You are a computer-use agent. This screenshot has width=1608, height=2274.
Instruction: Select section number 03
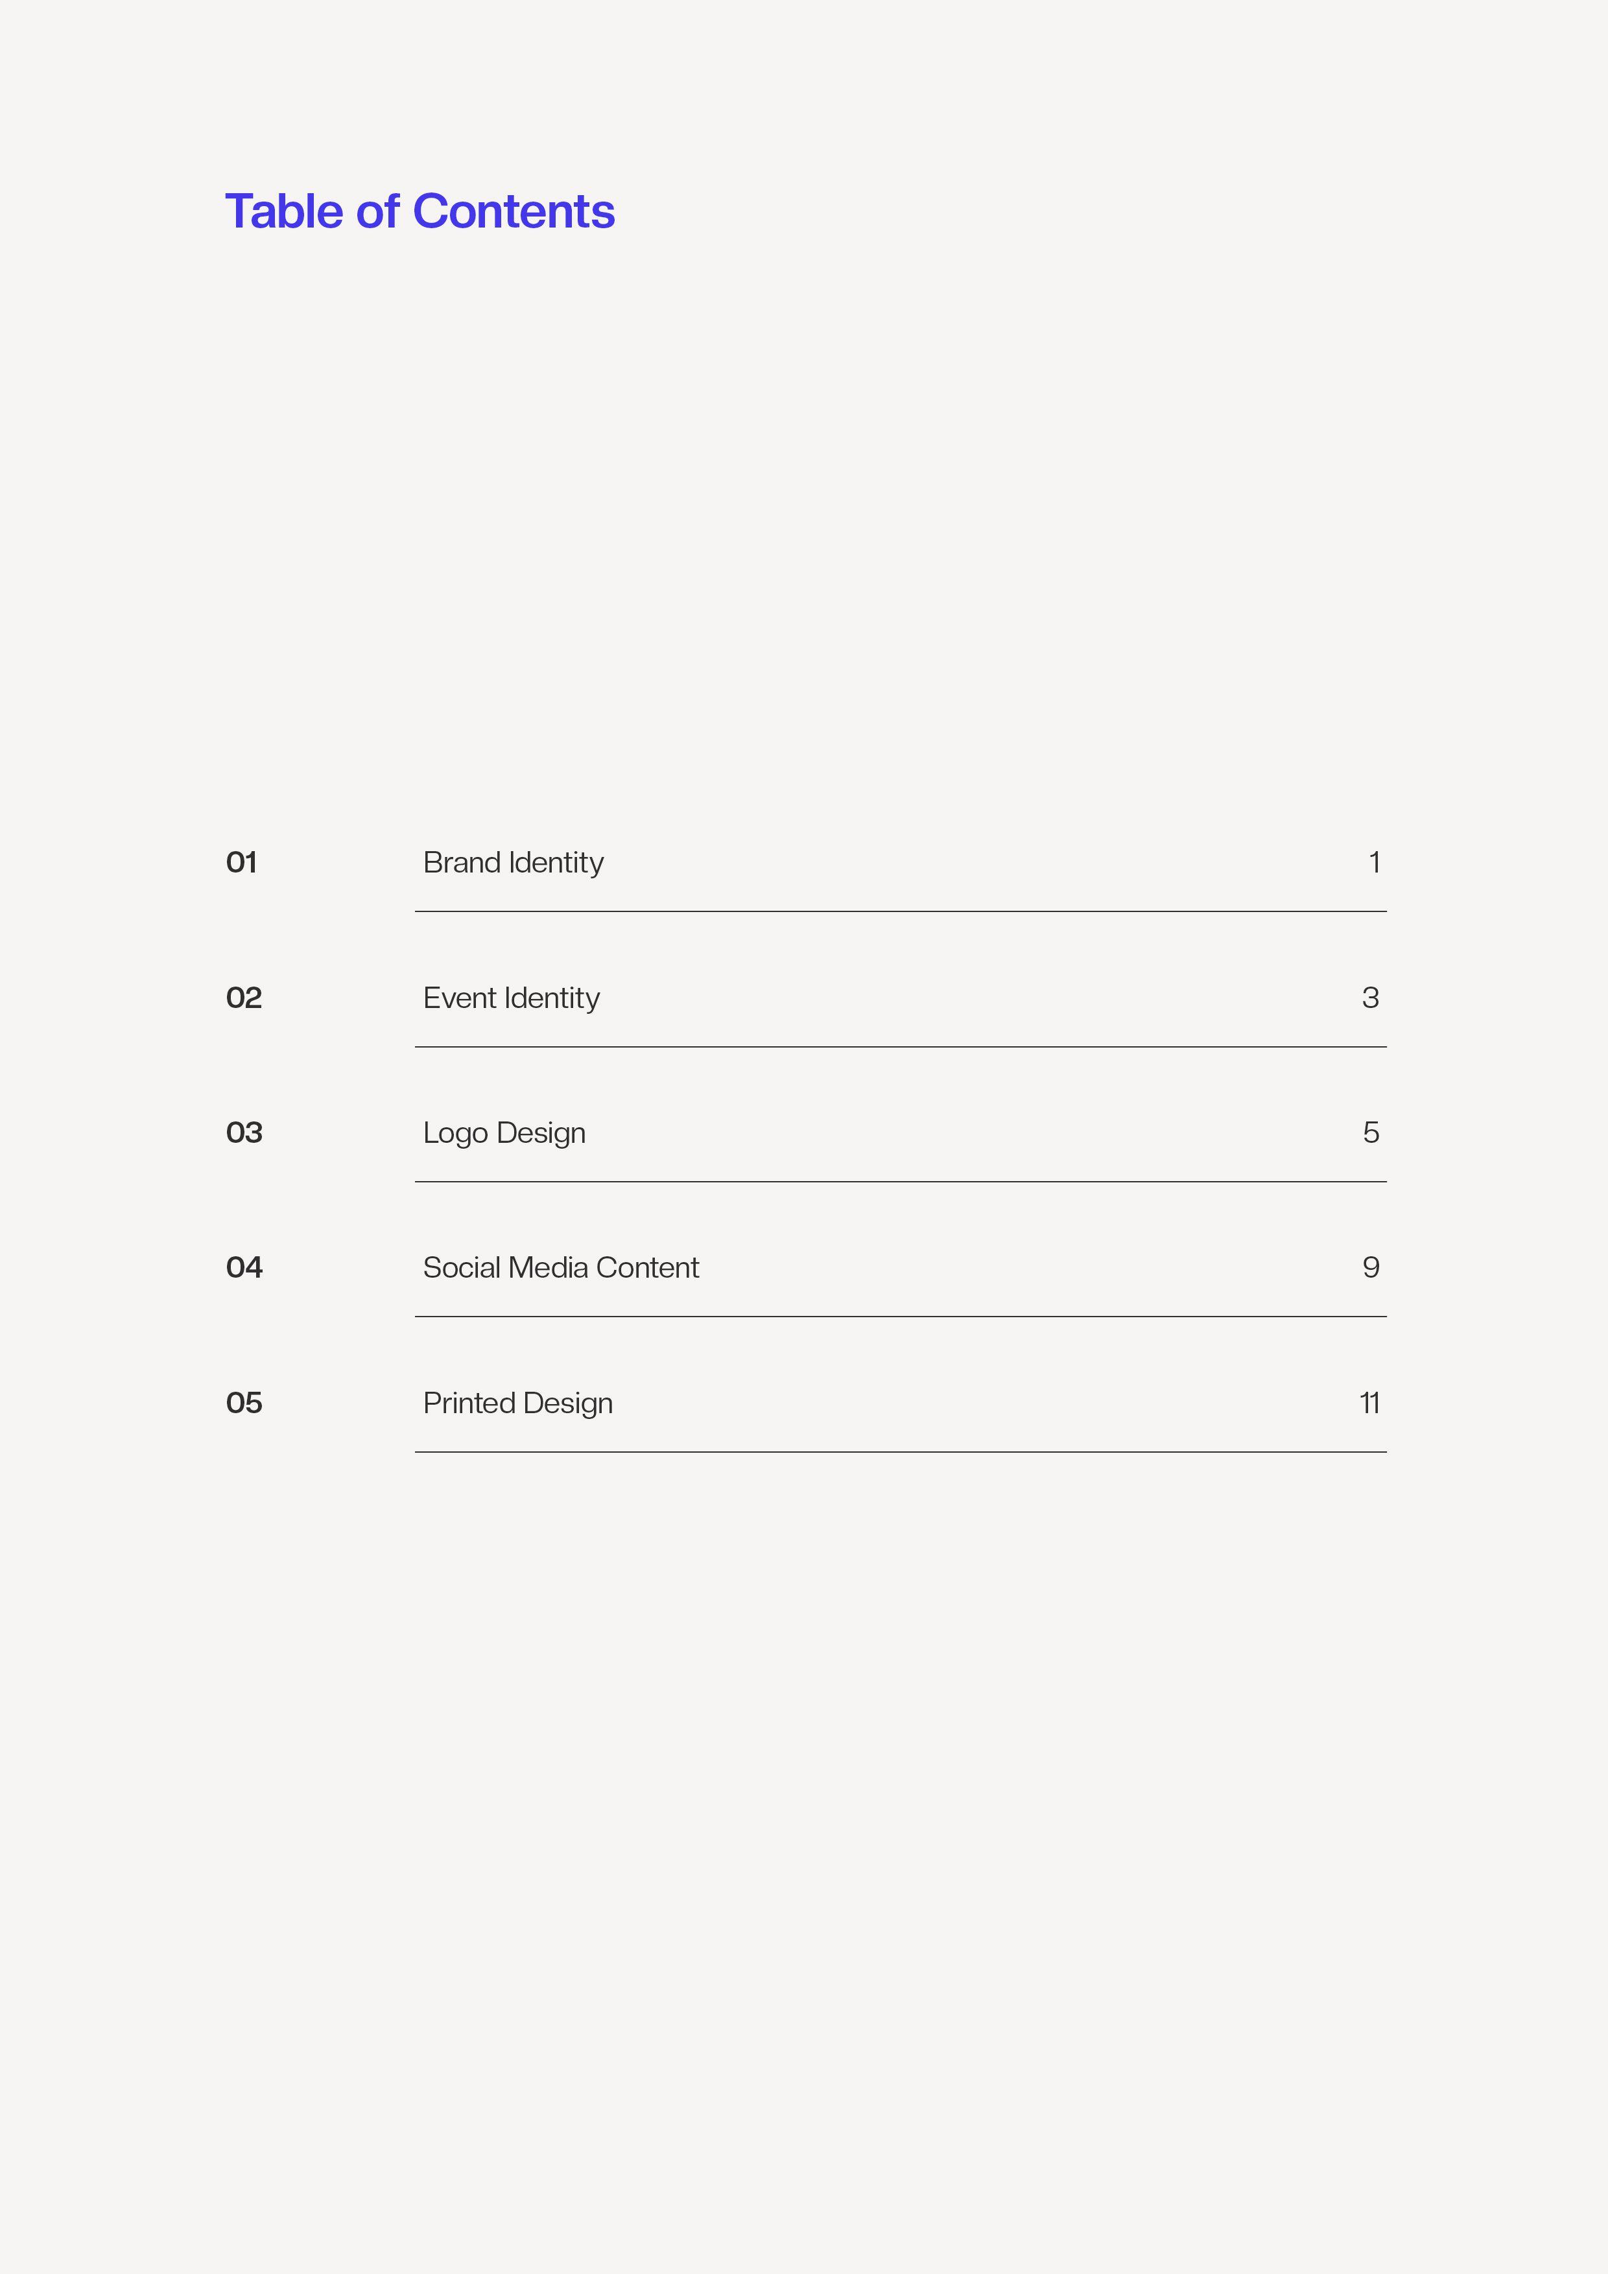[244, 1132]
